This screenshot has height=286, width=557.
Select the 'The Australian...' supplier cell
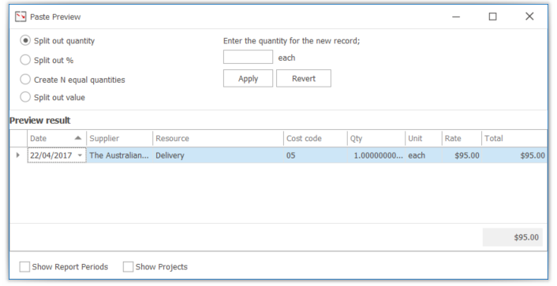tap(120, 155)
